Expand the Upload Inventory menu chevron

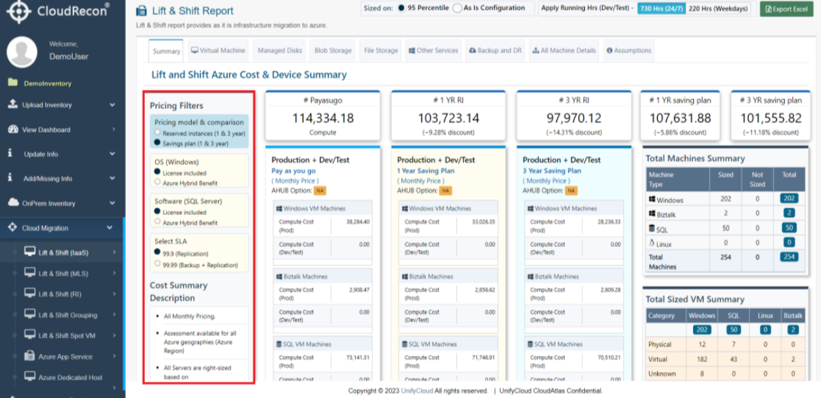(112, 105)
